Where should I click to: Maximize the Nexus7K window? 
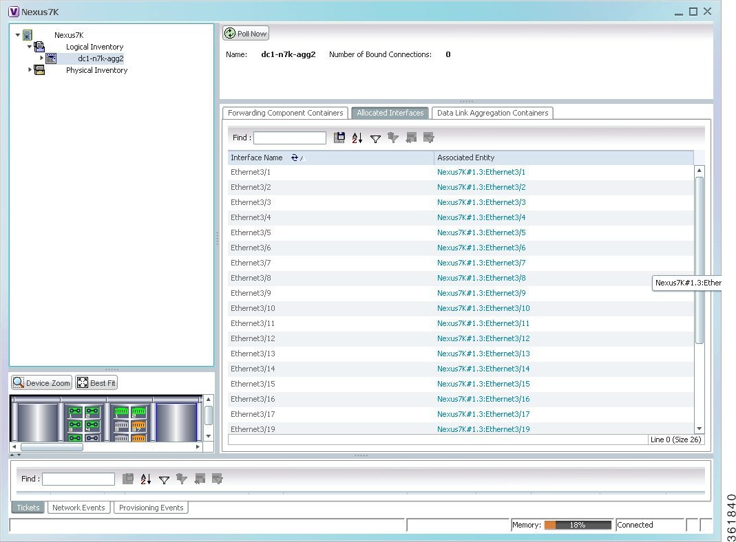[x=693, y=12]
